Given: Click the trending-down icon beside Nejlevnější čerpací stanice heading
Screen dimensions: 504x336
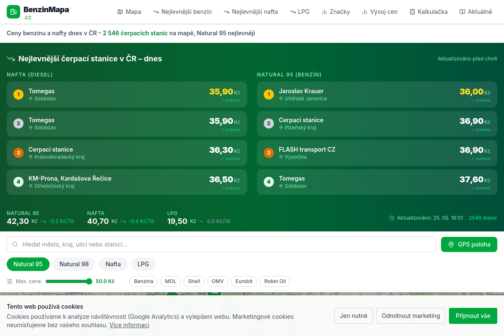Looking at the screenshot, I should [x=11, y=59].
